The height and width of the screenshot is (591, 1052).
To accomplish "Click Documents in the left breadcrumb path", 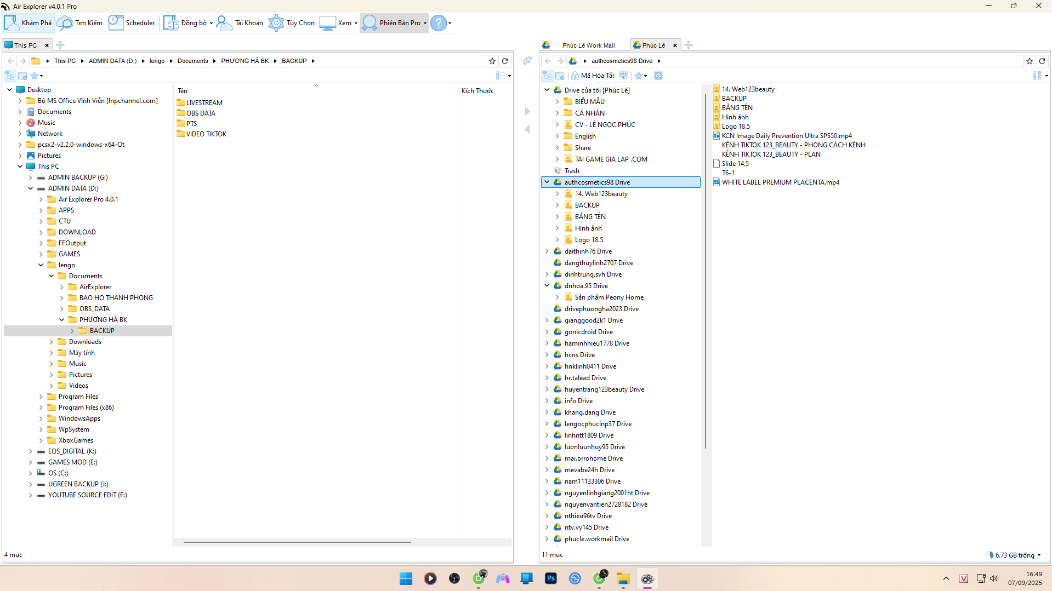I will [192, 61].
